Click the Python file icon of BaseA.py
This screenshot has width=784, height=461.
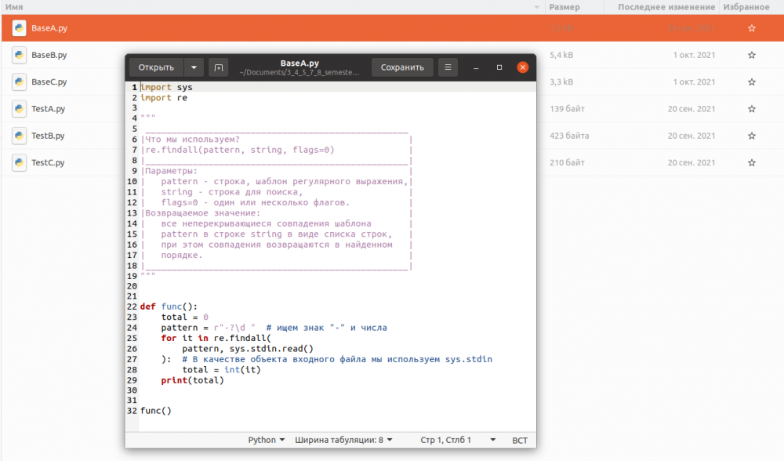pyautogui.click(x=19, y=28)
